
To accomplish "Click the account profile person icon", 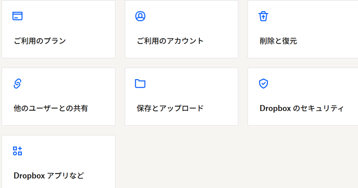I will click(141, 16).
